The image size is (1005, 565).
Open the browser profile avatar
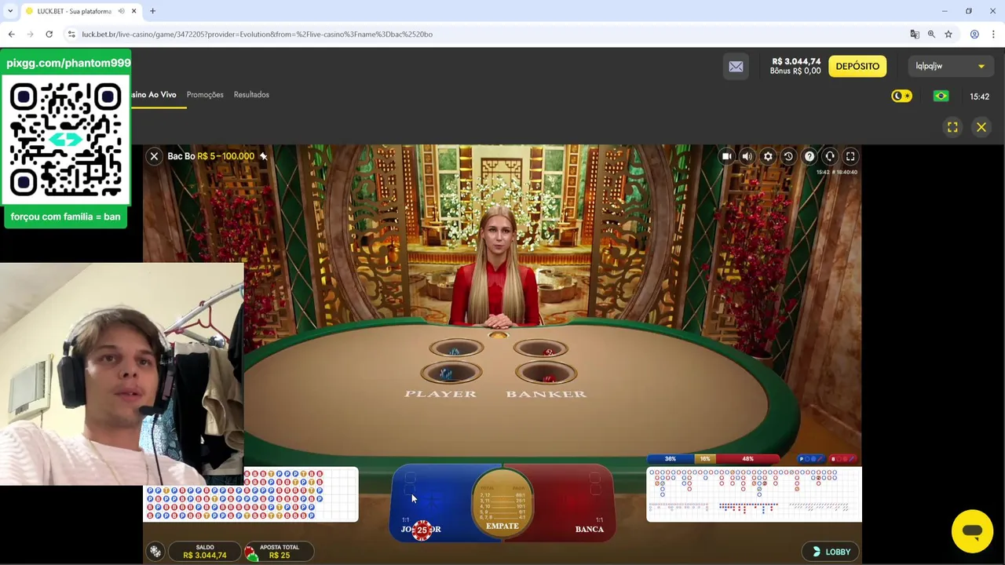tap(974, 34)
